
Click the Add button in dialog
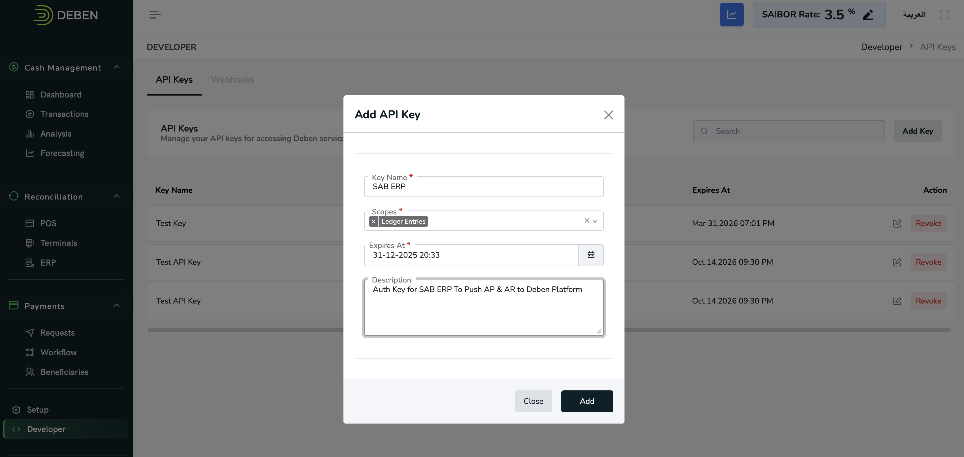point(586,401)
